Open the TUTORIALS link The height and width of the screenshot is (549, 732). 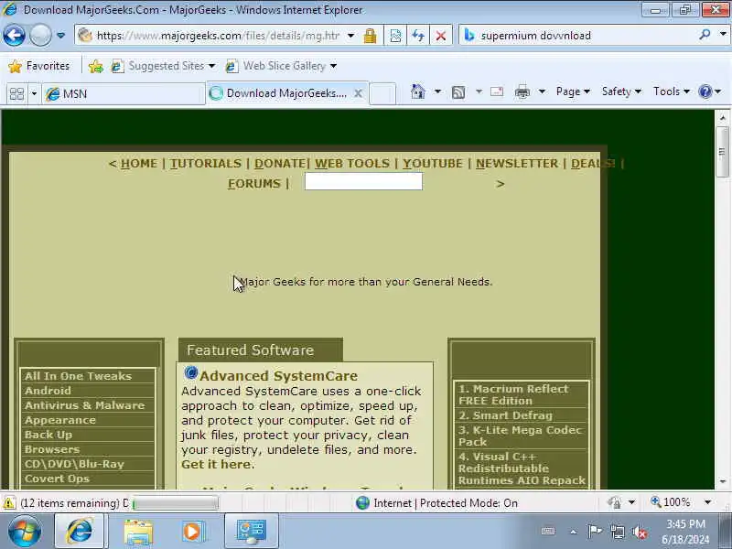tap(205, 164)
